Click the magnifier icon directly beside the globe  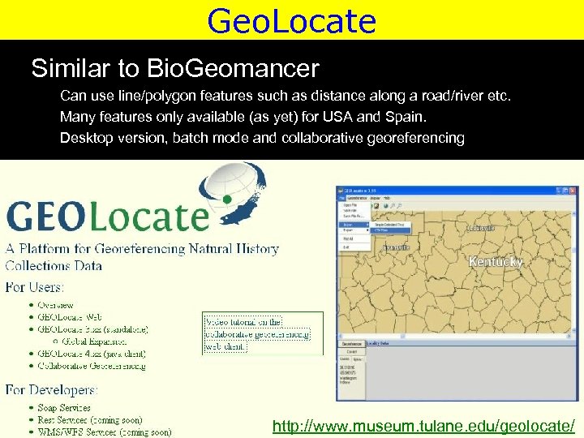(x=393, y=205)
